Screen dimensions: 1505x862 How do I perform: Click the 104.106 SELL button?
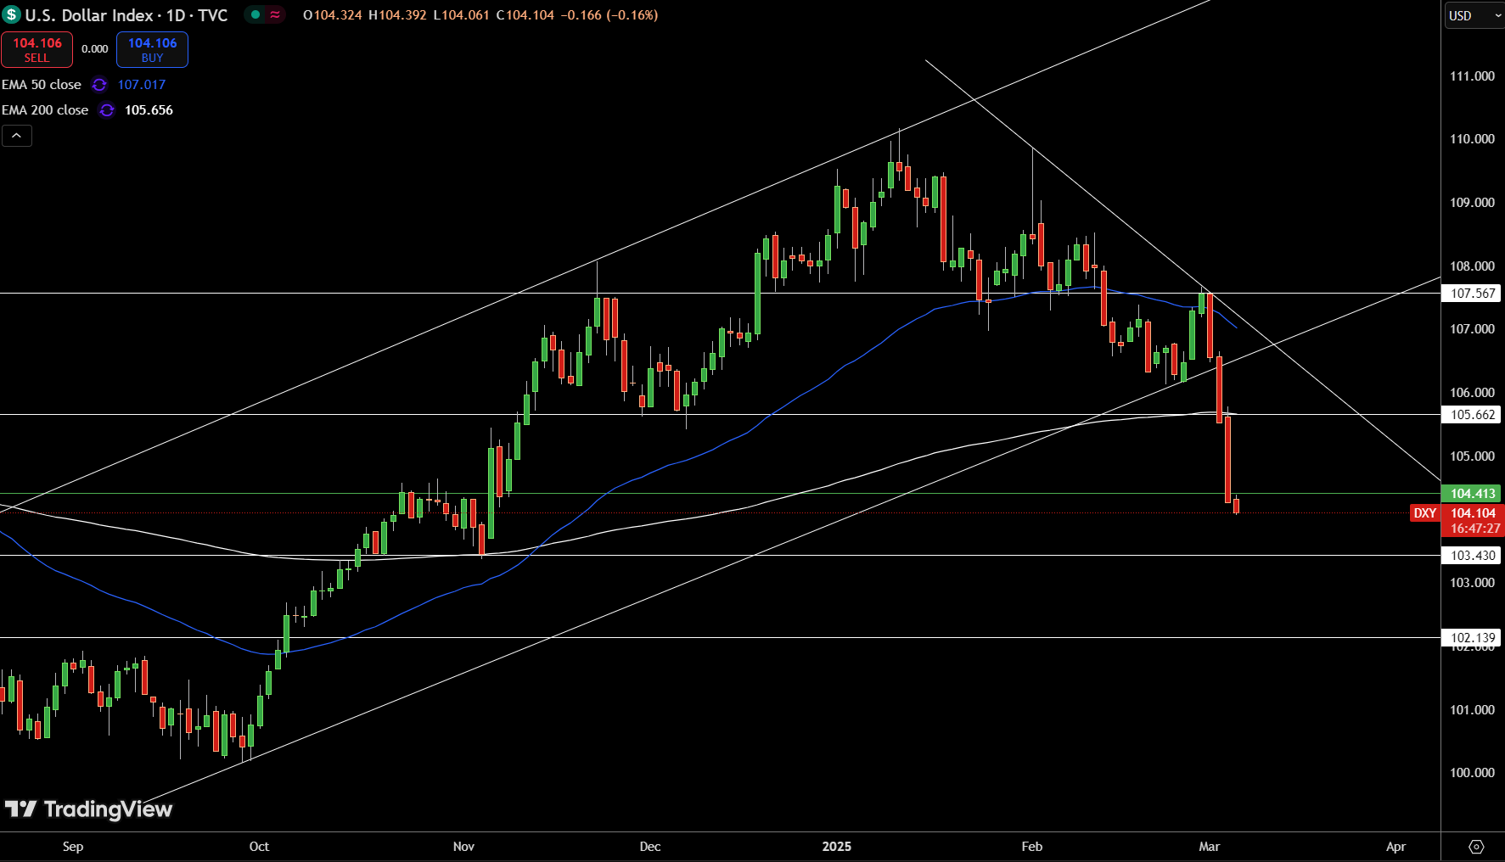pos(37,50)
